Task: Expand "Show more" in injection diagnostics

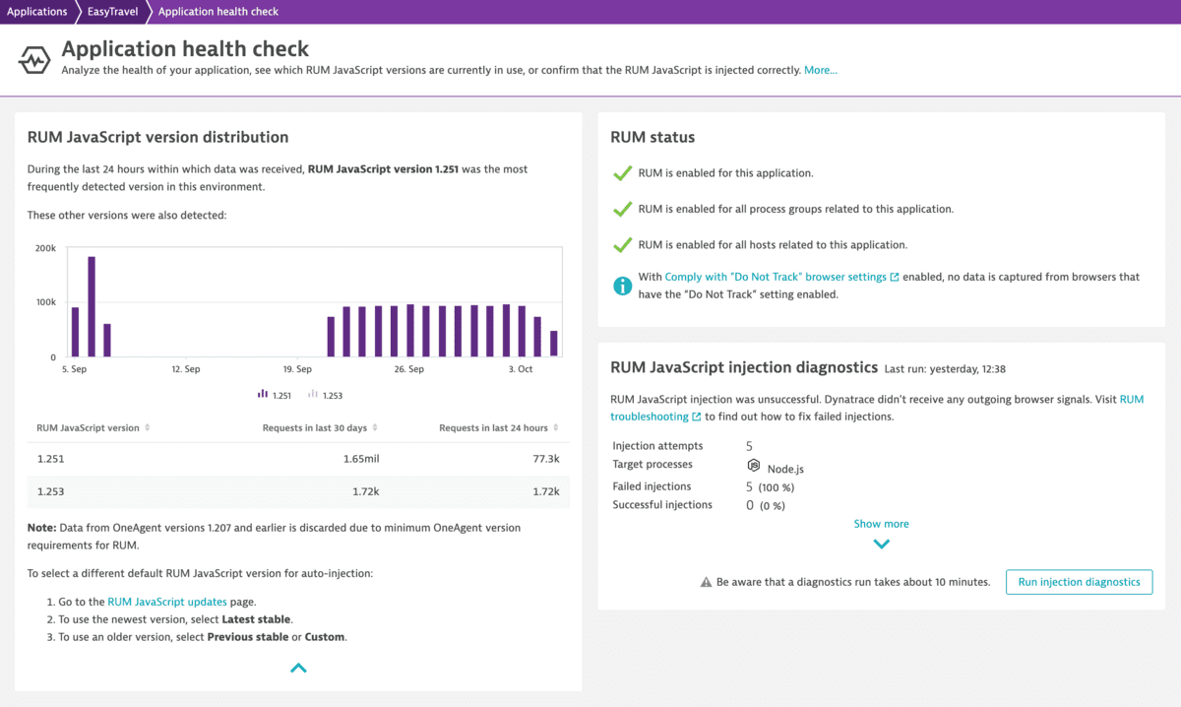Action: (881, 524)
